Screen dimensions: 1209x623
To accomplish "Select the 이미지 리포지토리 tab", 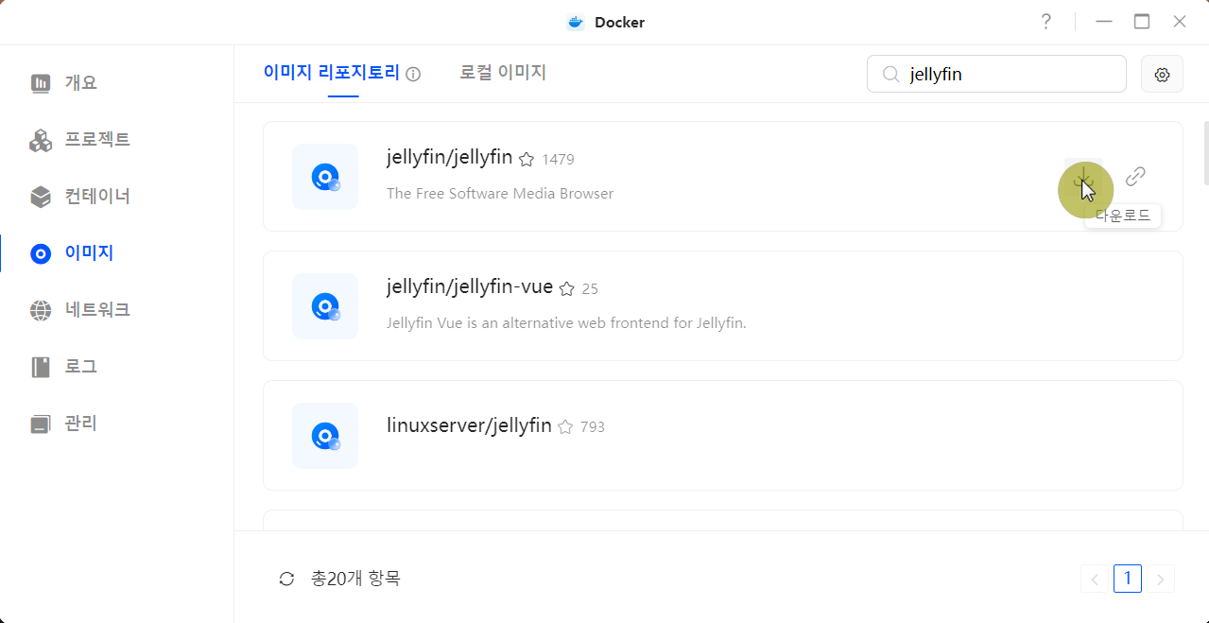I will (333, 72).
